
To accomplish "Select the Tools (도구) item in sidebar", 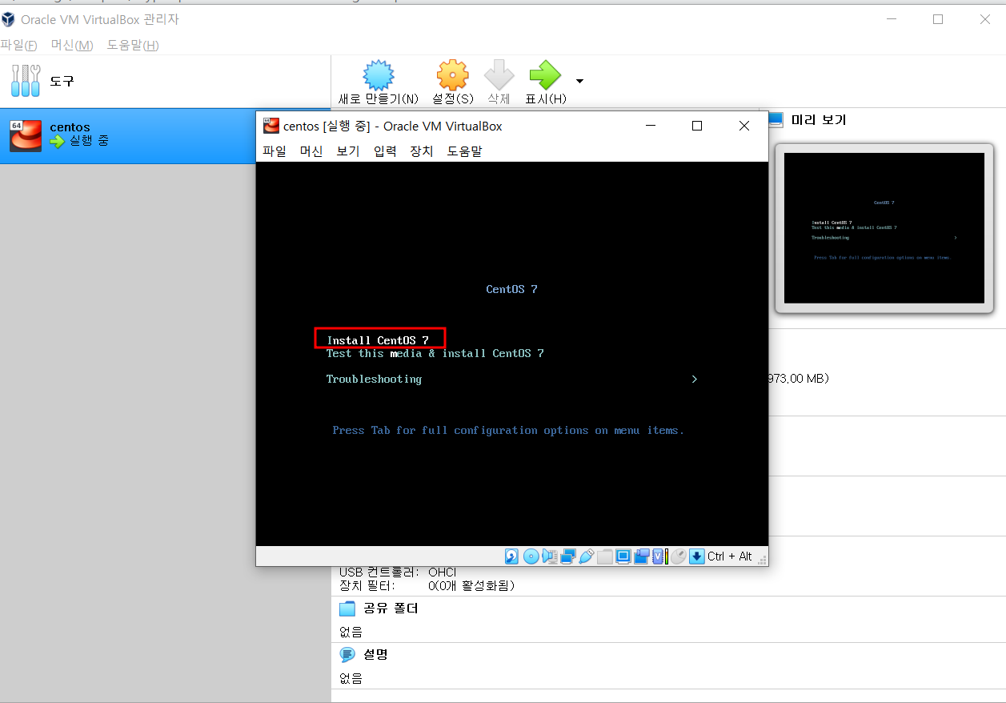I will 165,81.
